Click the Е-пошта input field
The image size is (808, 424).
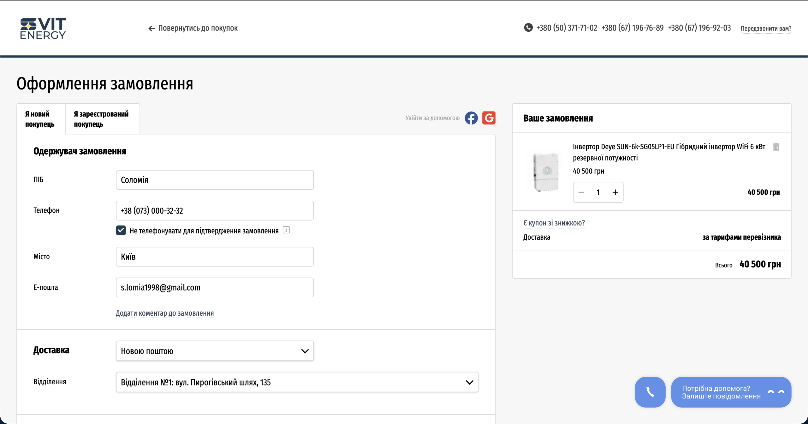pos(215,287)
